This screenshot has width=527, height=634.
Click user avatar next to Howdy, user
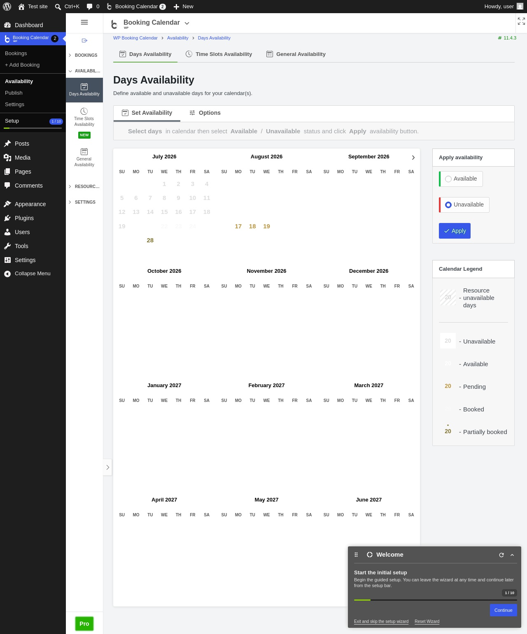pyautogui.click(x=520, y=6)
